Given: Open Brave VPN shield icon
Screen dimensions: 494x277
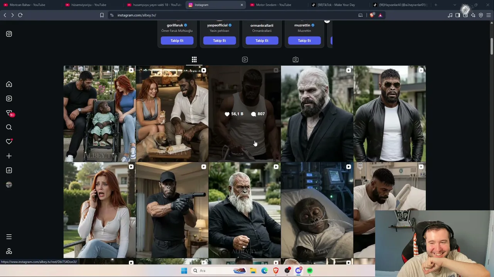Looking at the screenshot, I should point(481,15).
